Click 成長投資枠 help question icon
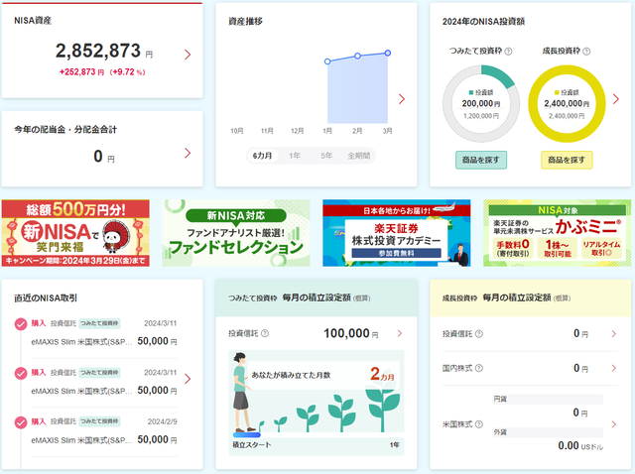 [x=586, y=52]
